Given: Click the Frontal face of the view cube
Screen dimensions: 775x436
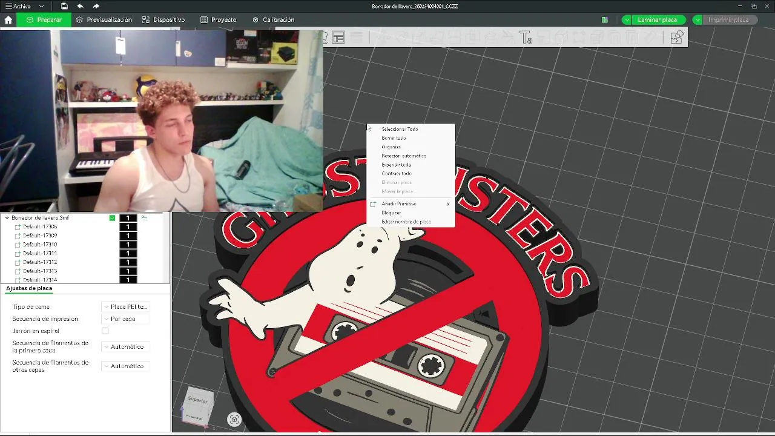Looking at the screenshot, I should coord(194,417).
